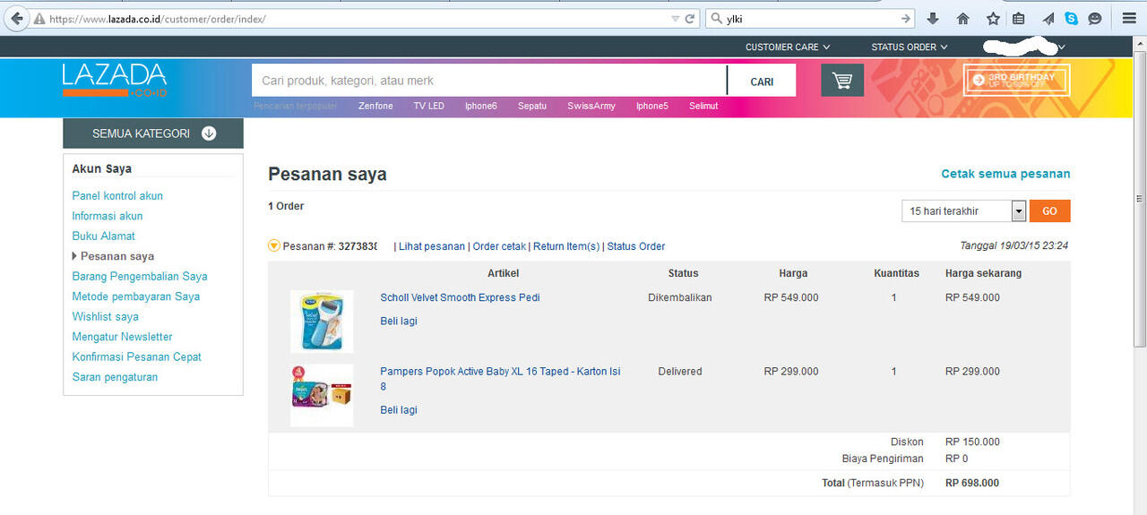Reload the page with the refresh icon
This screenshot has width=1147, height=515.
[690, 18]
